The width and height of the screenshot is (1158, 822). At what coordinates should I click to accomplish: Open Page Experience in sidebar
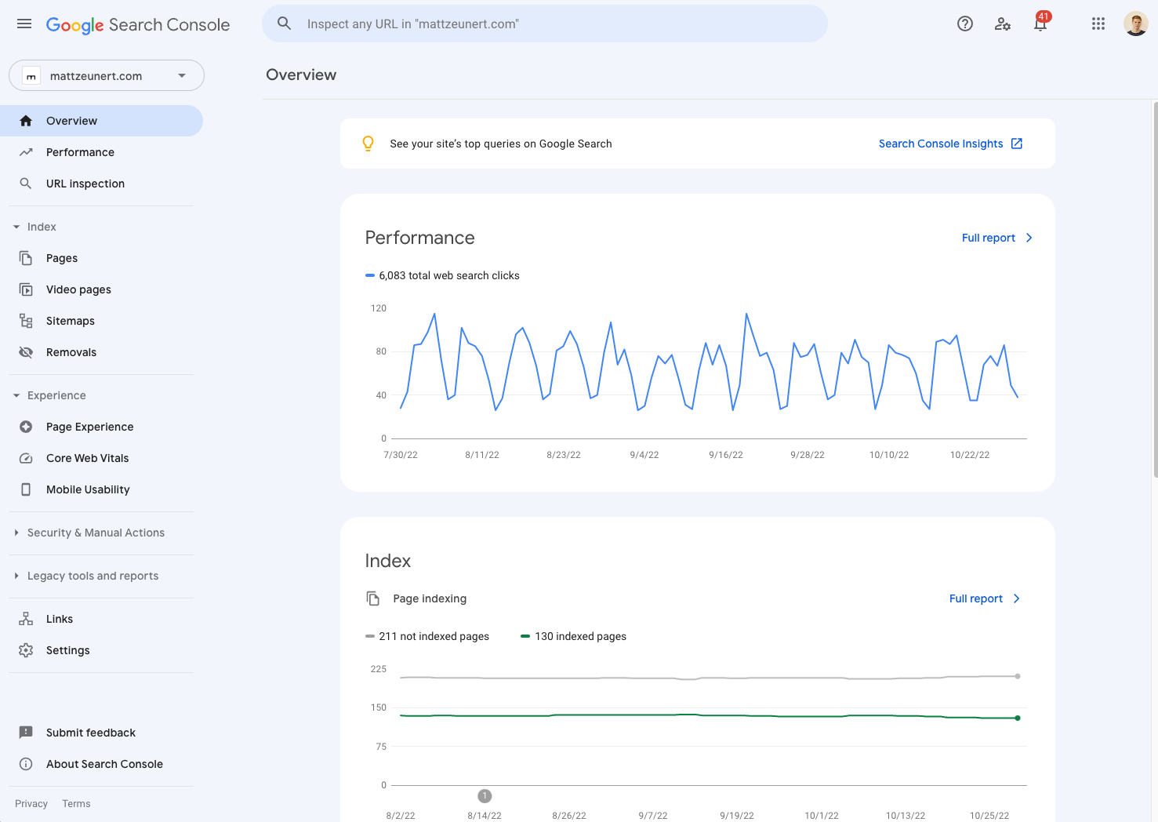click(102, 427)
